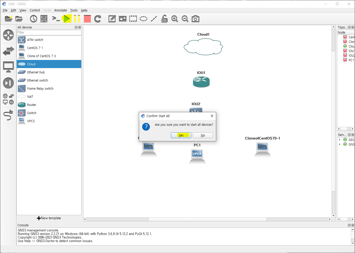Click the Reload all nodes icon
Screen dimensions: 355x253
coord(98,19)
